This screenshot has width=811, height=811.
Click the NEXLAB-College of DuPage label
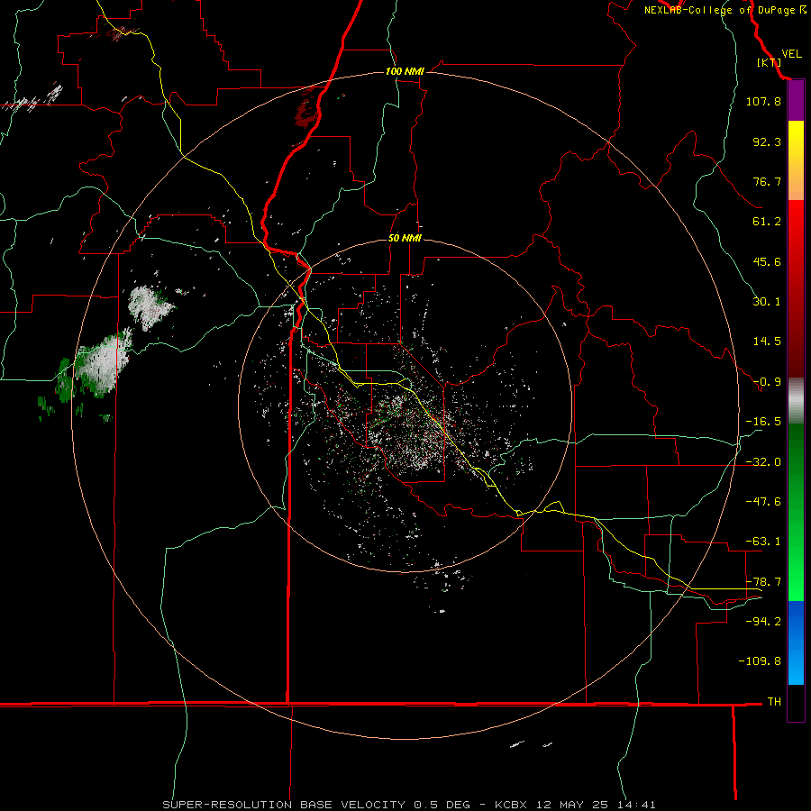click(724, 10)
